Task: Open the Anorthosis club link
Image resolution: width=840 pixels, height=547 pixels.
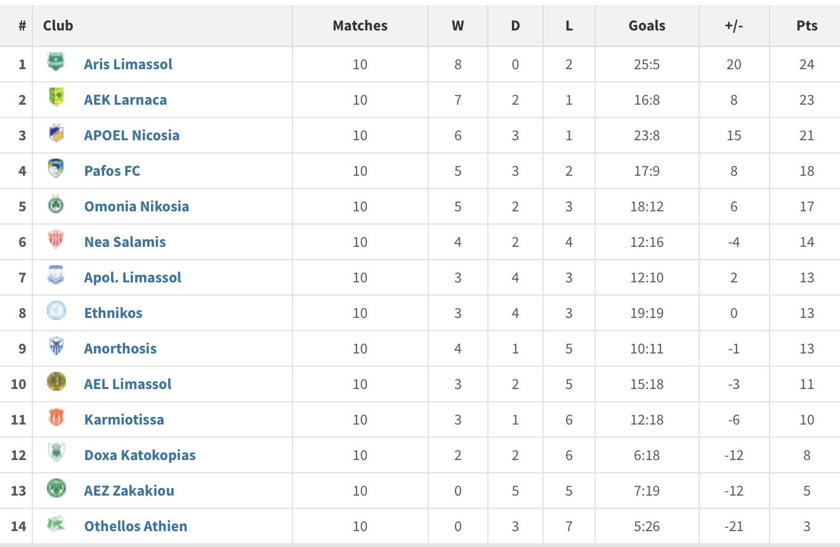Action: [x=120, y=348]
